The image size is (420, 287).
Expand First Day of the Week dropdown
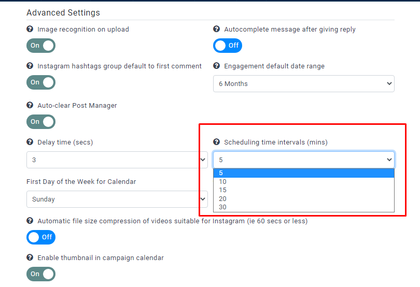click(117, 199)
